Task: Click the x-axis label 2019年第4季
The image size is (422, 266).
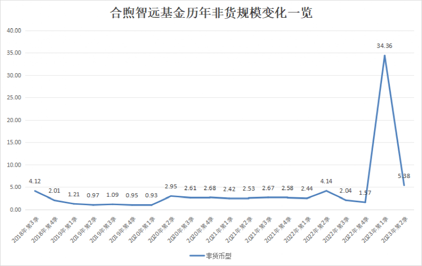Action: click(123, 229)
